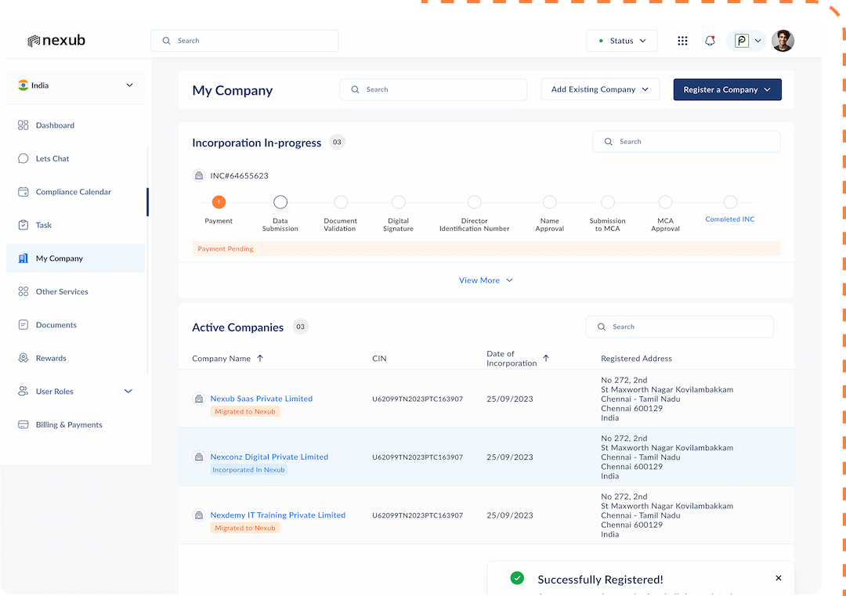Open Register a Company dropdown
The height and width of the screenshot is (596, 846).
click(727, 89)
